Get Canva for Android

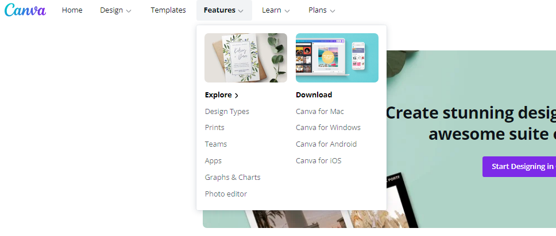coord(326,144)
